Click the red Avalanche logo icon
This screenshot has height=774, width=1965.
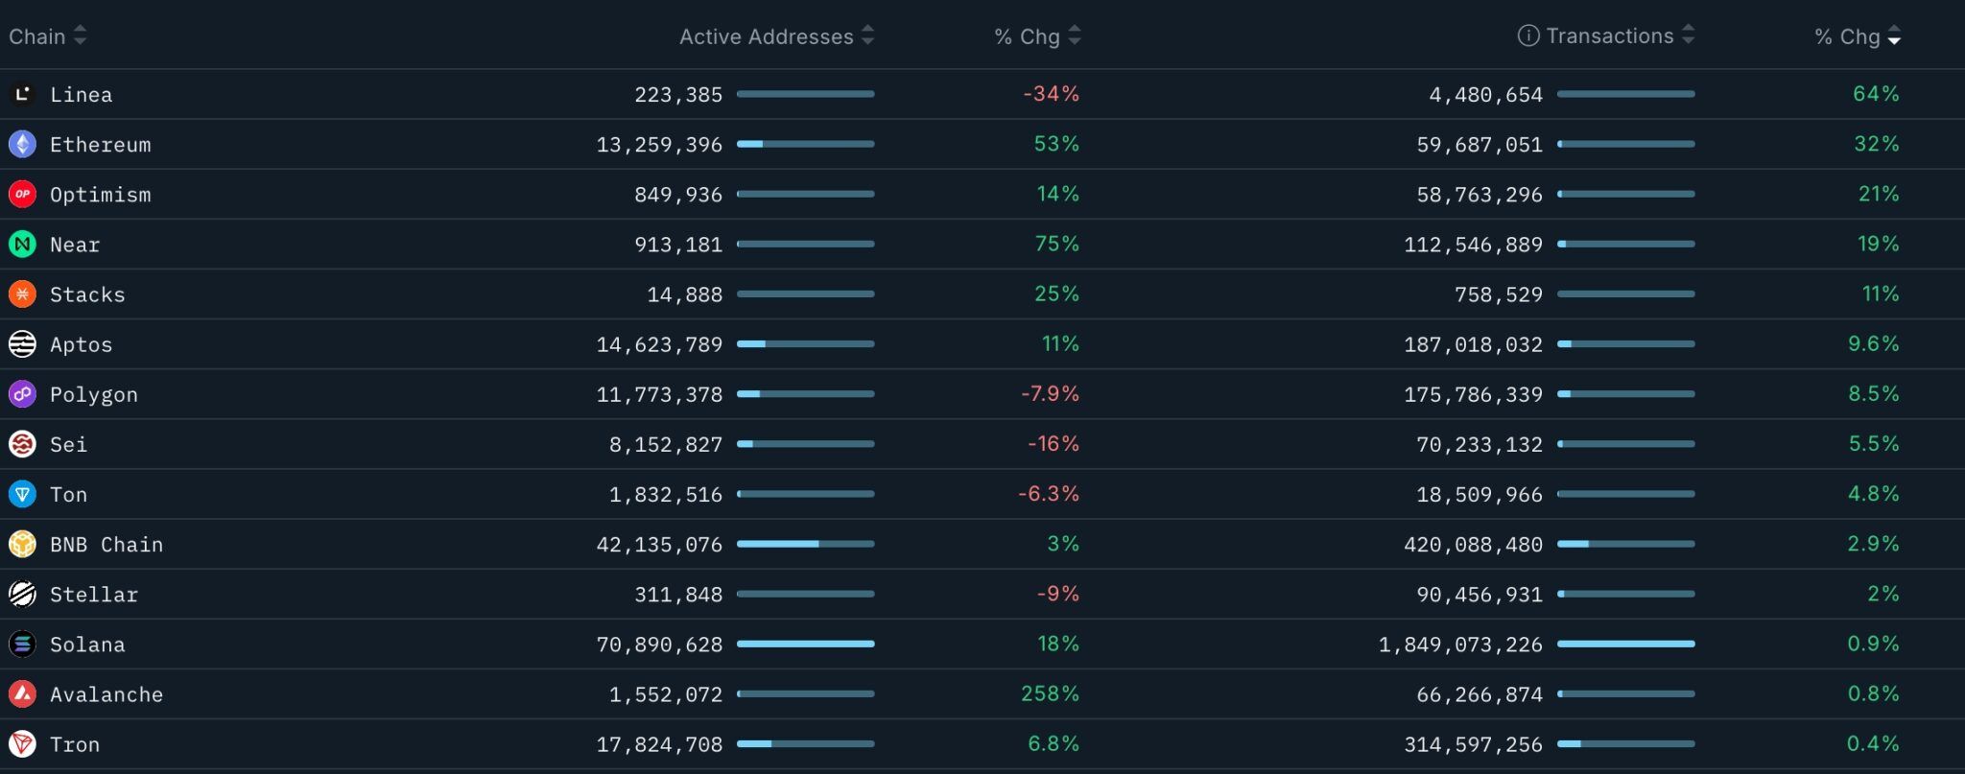coord(22,693)
